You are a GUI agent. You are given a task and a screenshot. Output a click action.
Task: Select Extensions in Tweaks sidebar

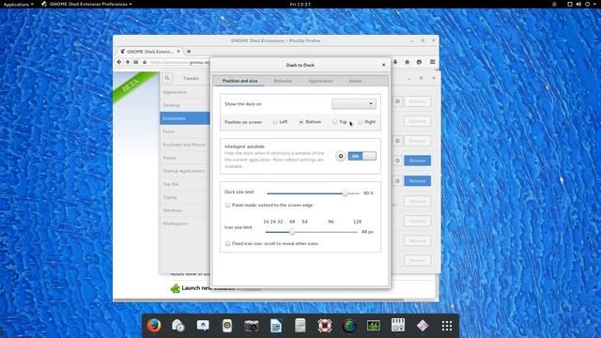click(x=185, y=118)
